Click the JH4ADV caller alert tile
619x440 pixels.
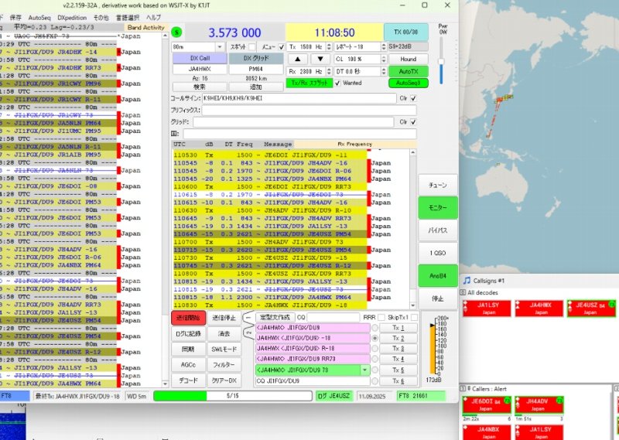537,405
